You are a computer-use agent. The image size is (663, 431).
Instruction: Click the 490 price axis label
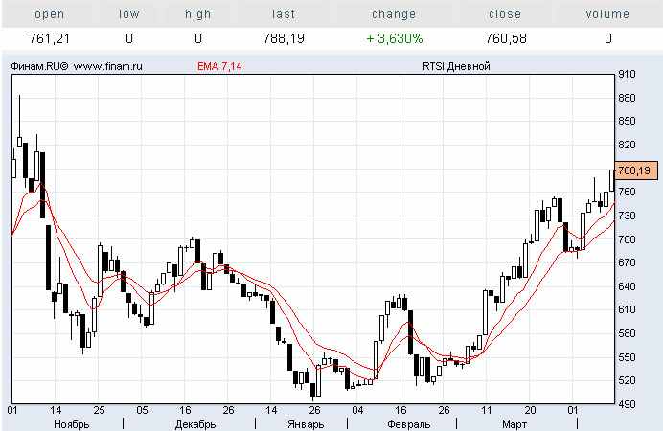pos(627,404)
